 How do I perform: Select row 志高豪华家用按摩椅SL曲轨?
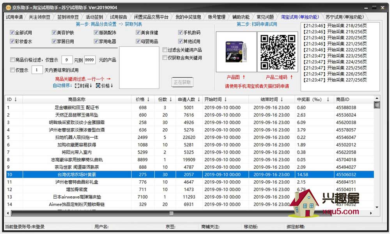coord(190,160)
